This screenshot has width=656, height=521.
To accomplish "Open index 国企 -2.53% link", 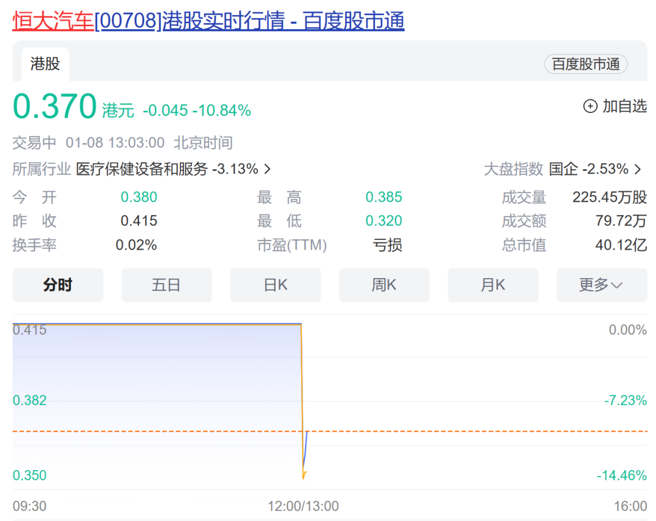I will coord(588,169).
